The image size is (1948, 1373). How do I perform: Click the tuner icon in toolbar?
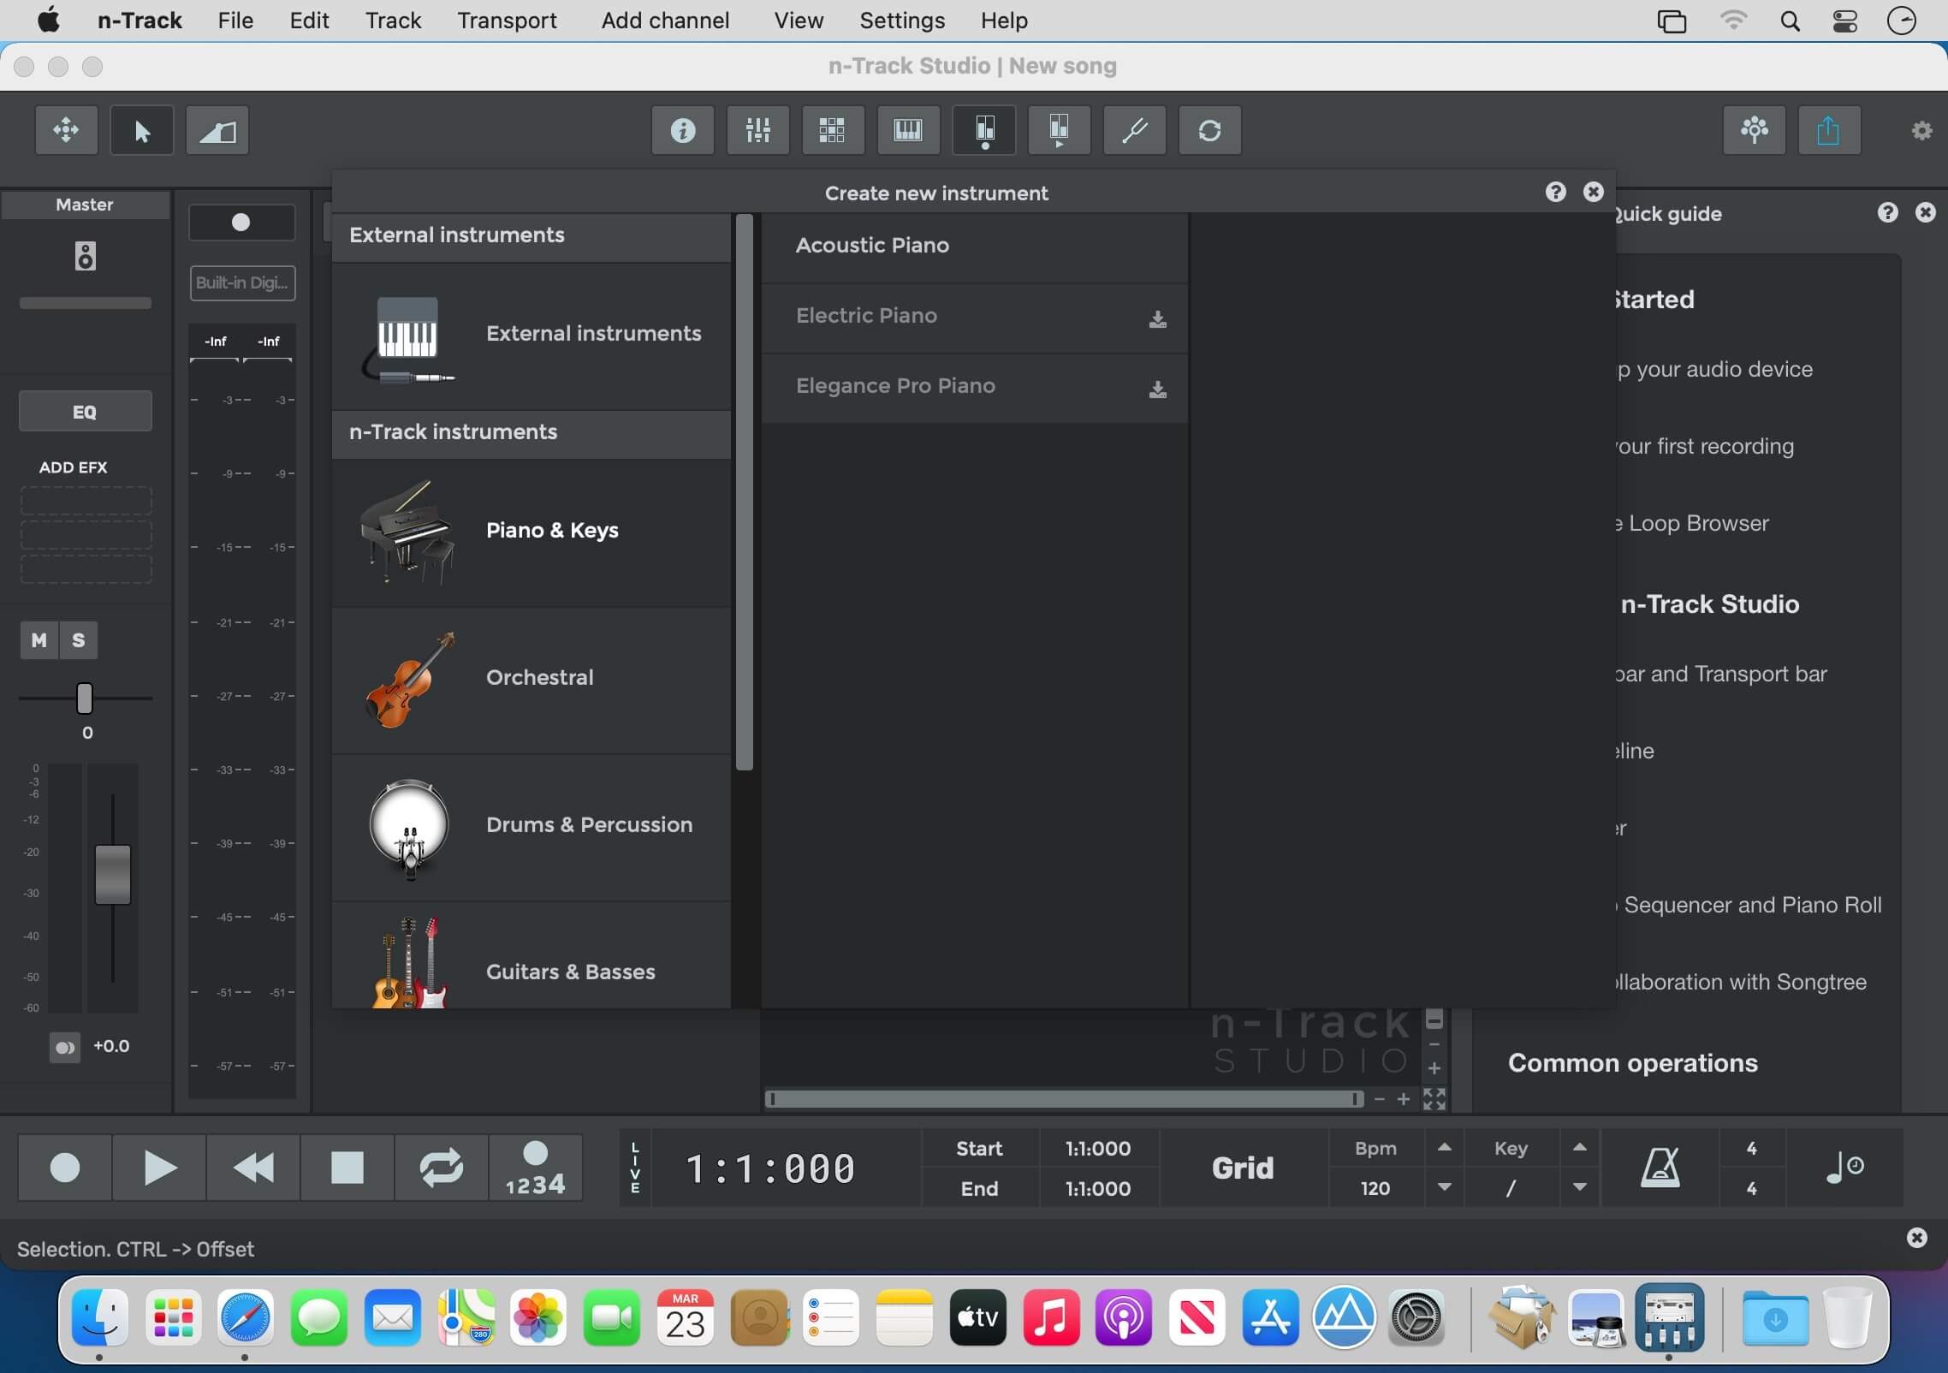(1134, 131)
